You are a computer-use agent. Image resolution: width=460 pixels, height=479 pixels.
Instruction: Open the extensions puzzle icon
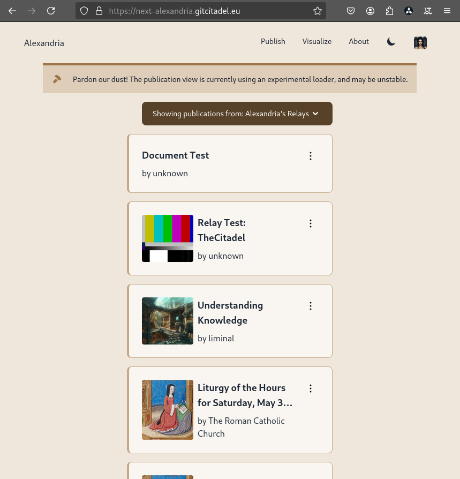click(x=389, y=11)
